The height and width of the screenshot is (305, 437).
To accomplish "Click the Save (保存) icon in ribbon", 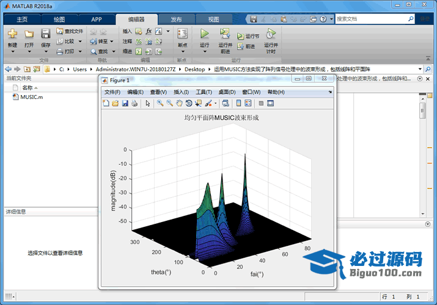I will tap(46, 34).
